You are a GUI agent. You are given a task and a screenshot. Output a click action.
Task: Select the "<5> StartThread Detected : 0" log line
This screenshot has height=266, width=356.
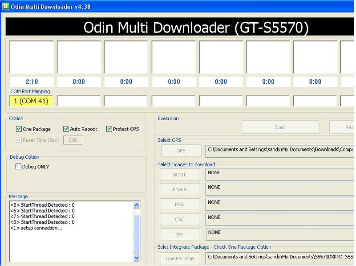click(x=42, y=205)
